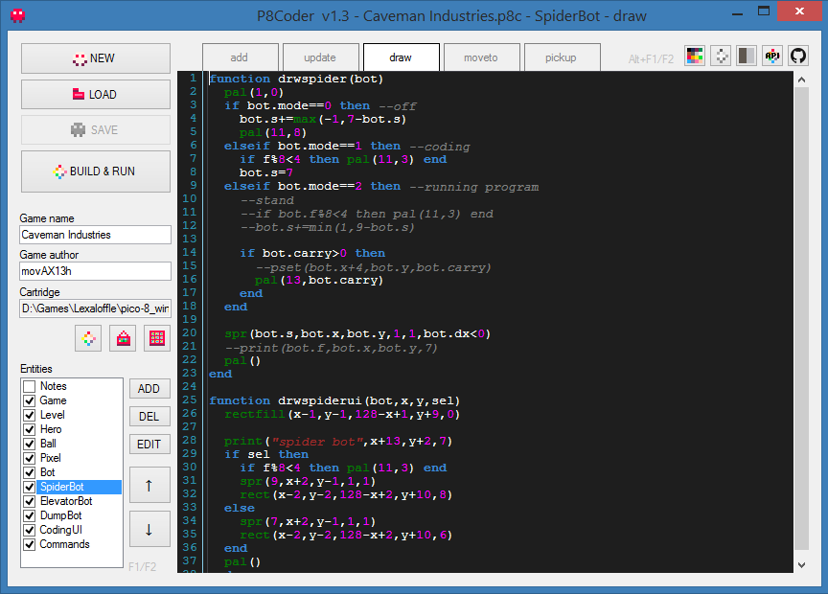This screenshot has width=828, height=594.
Task: Uncheck the Pixel entity checkbox
Action: 30,458
